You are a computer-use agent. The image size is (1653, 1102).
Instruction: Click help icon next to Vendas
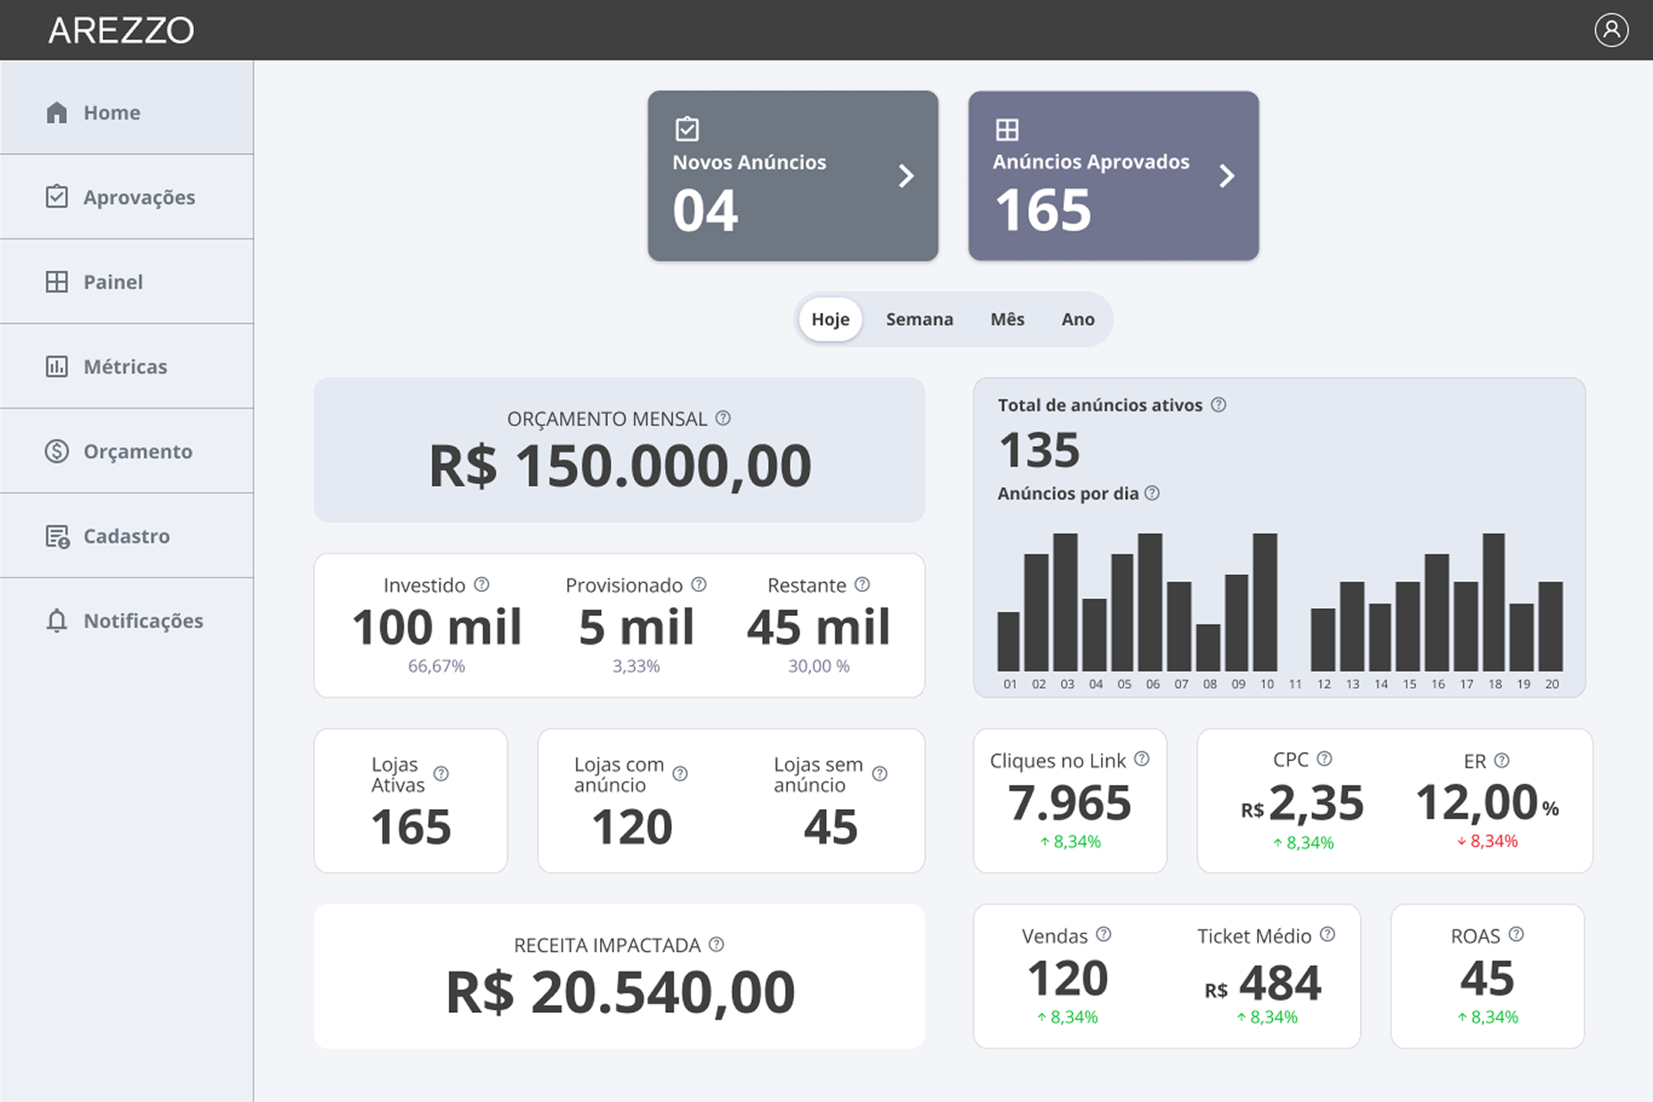pos(1104,934)
